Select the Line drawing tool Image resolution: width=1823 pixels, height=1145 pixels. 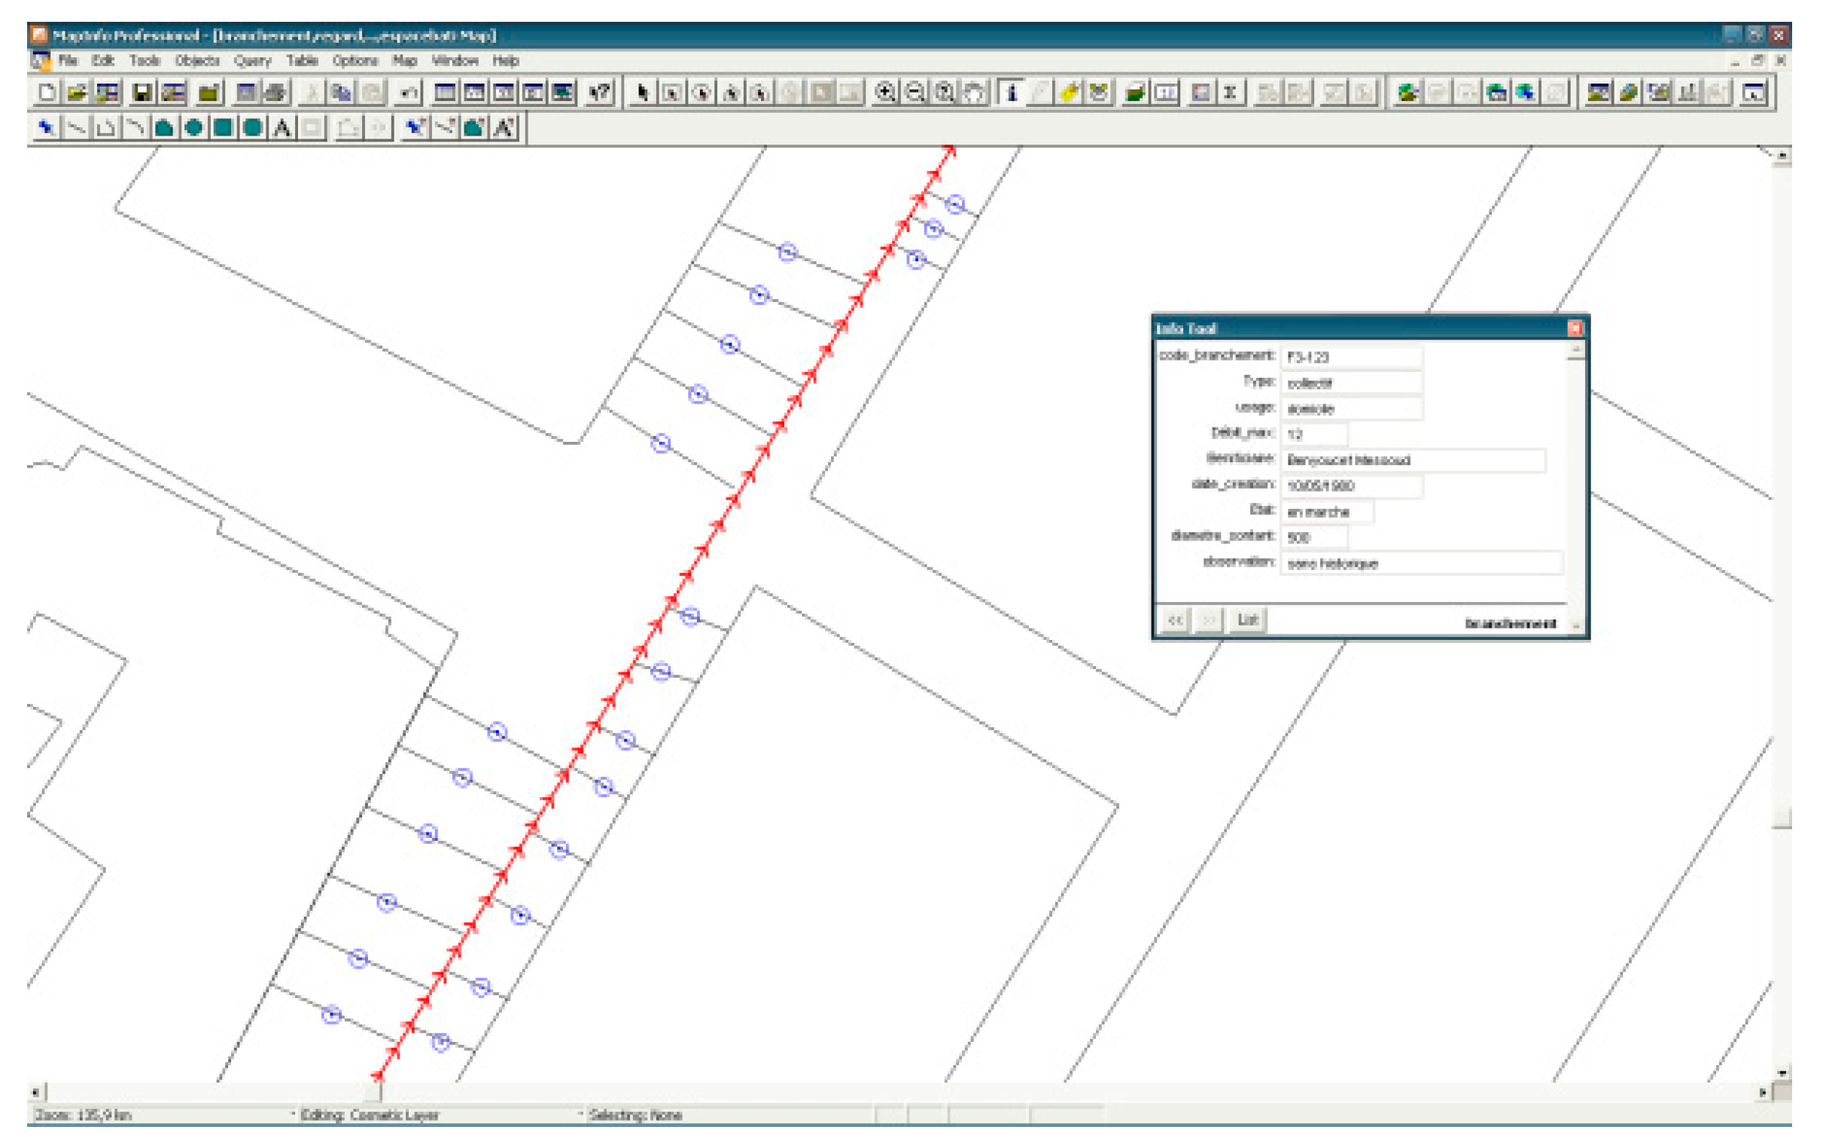click(76, 128)
